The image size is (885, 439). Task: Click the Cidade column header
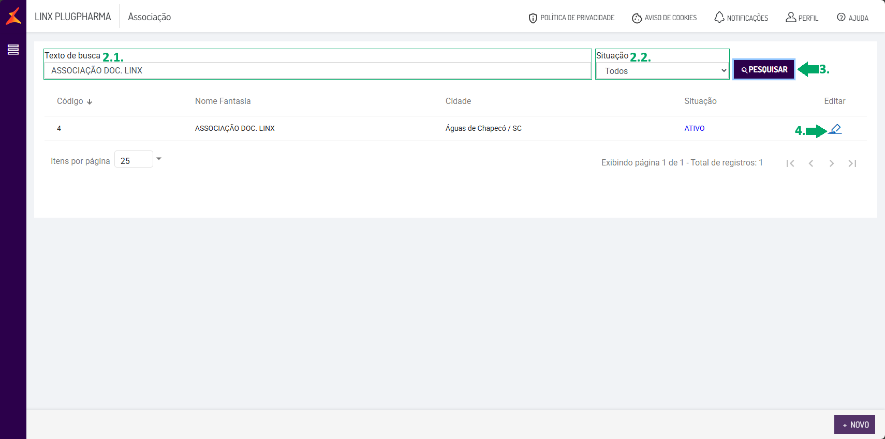(x=458, y=101)
